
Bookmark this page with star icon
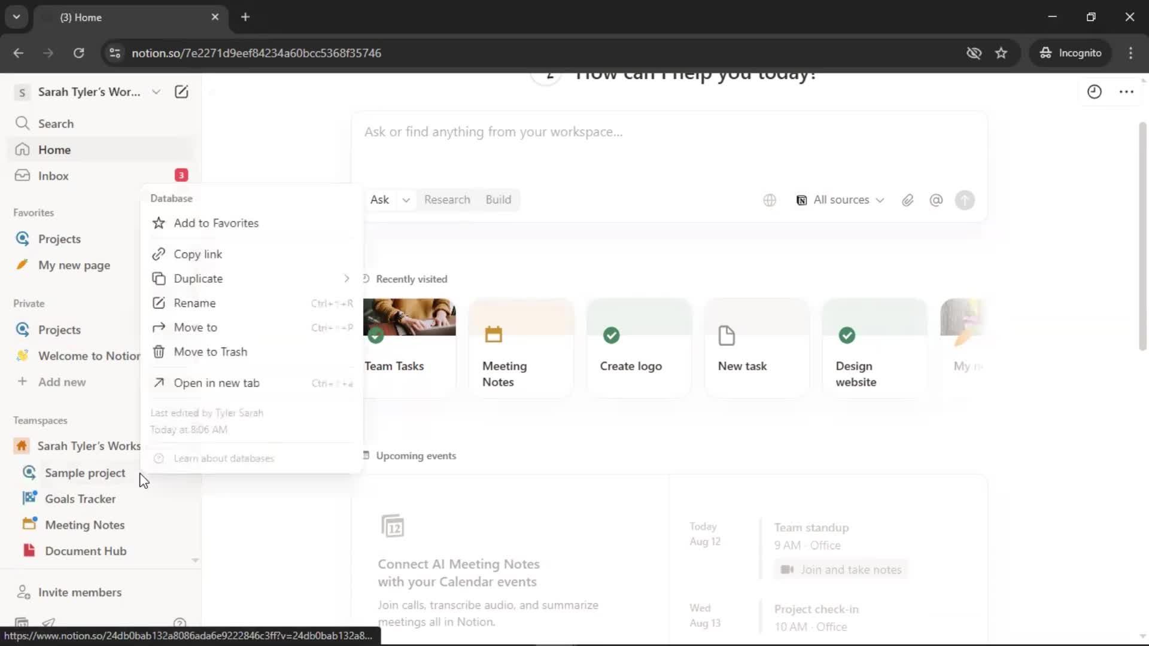[1001, 53]
